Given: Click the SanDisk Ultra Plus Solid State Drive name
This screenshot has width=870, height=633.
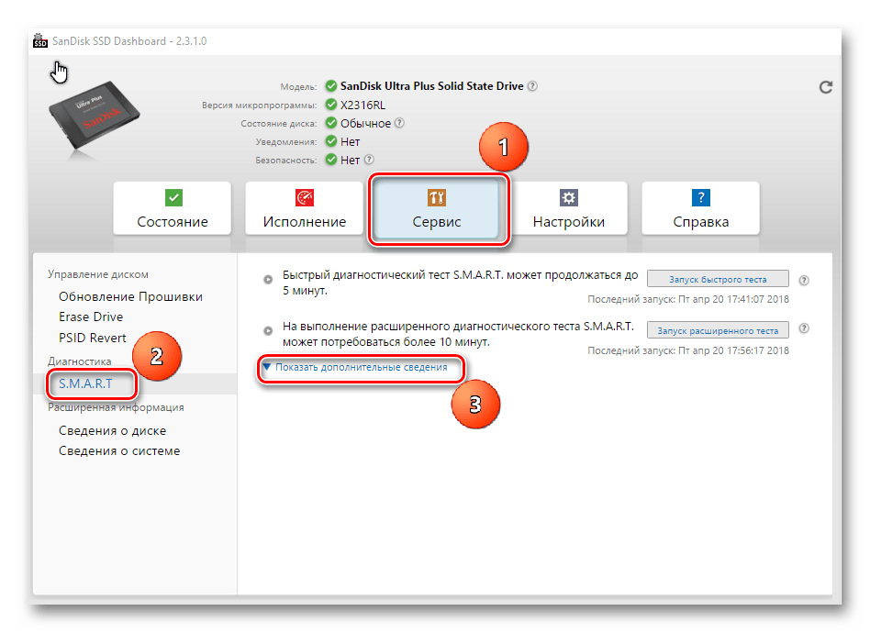Looking at the screenshot, I should click(x=431, y=86).
